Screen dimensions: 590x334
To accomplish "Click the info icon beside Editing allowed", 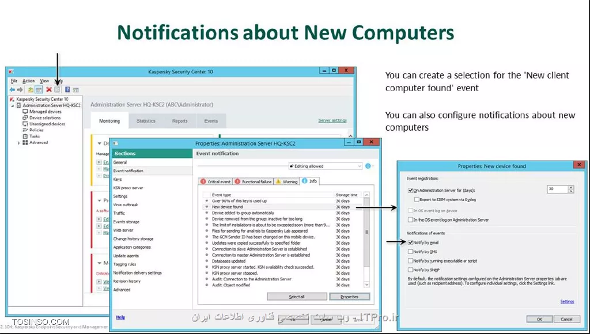I will [368, 166].
